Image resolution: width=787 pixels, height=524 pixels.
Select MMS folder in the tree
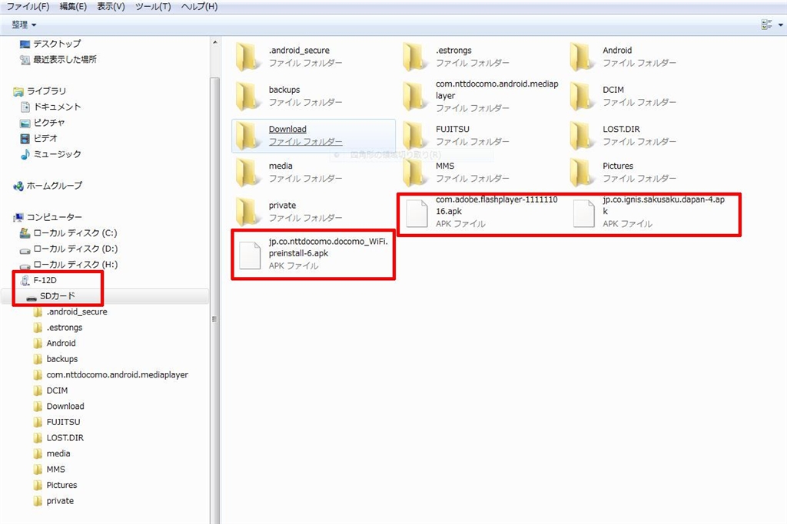[x=49, y=470]
